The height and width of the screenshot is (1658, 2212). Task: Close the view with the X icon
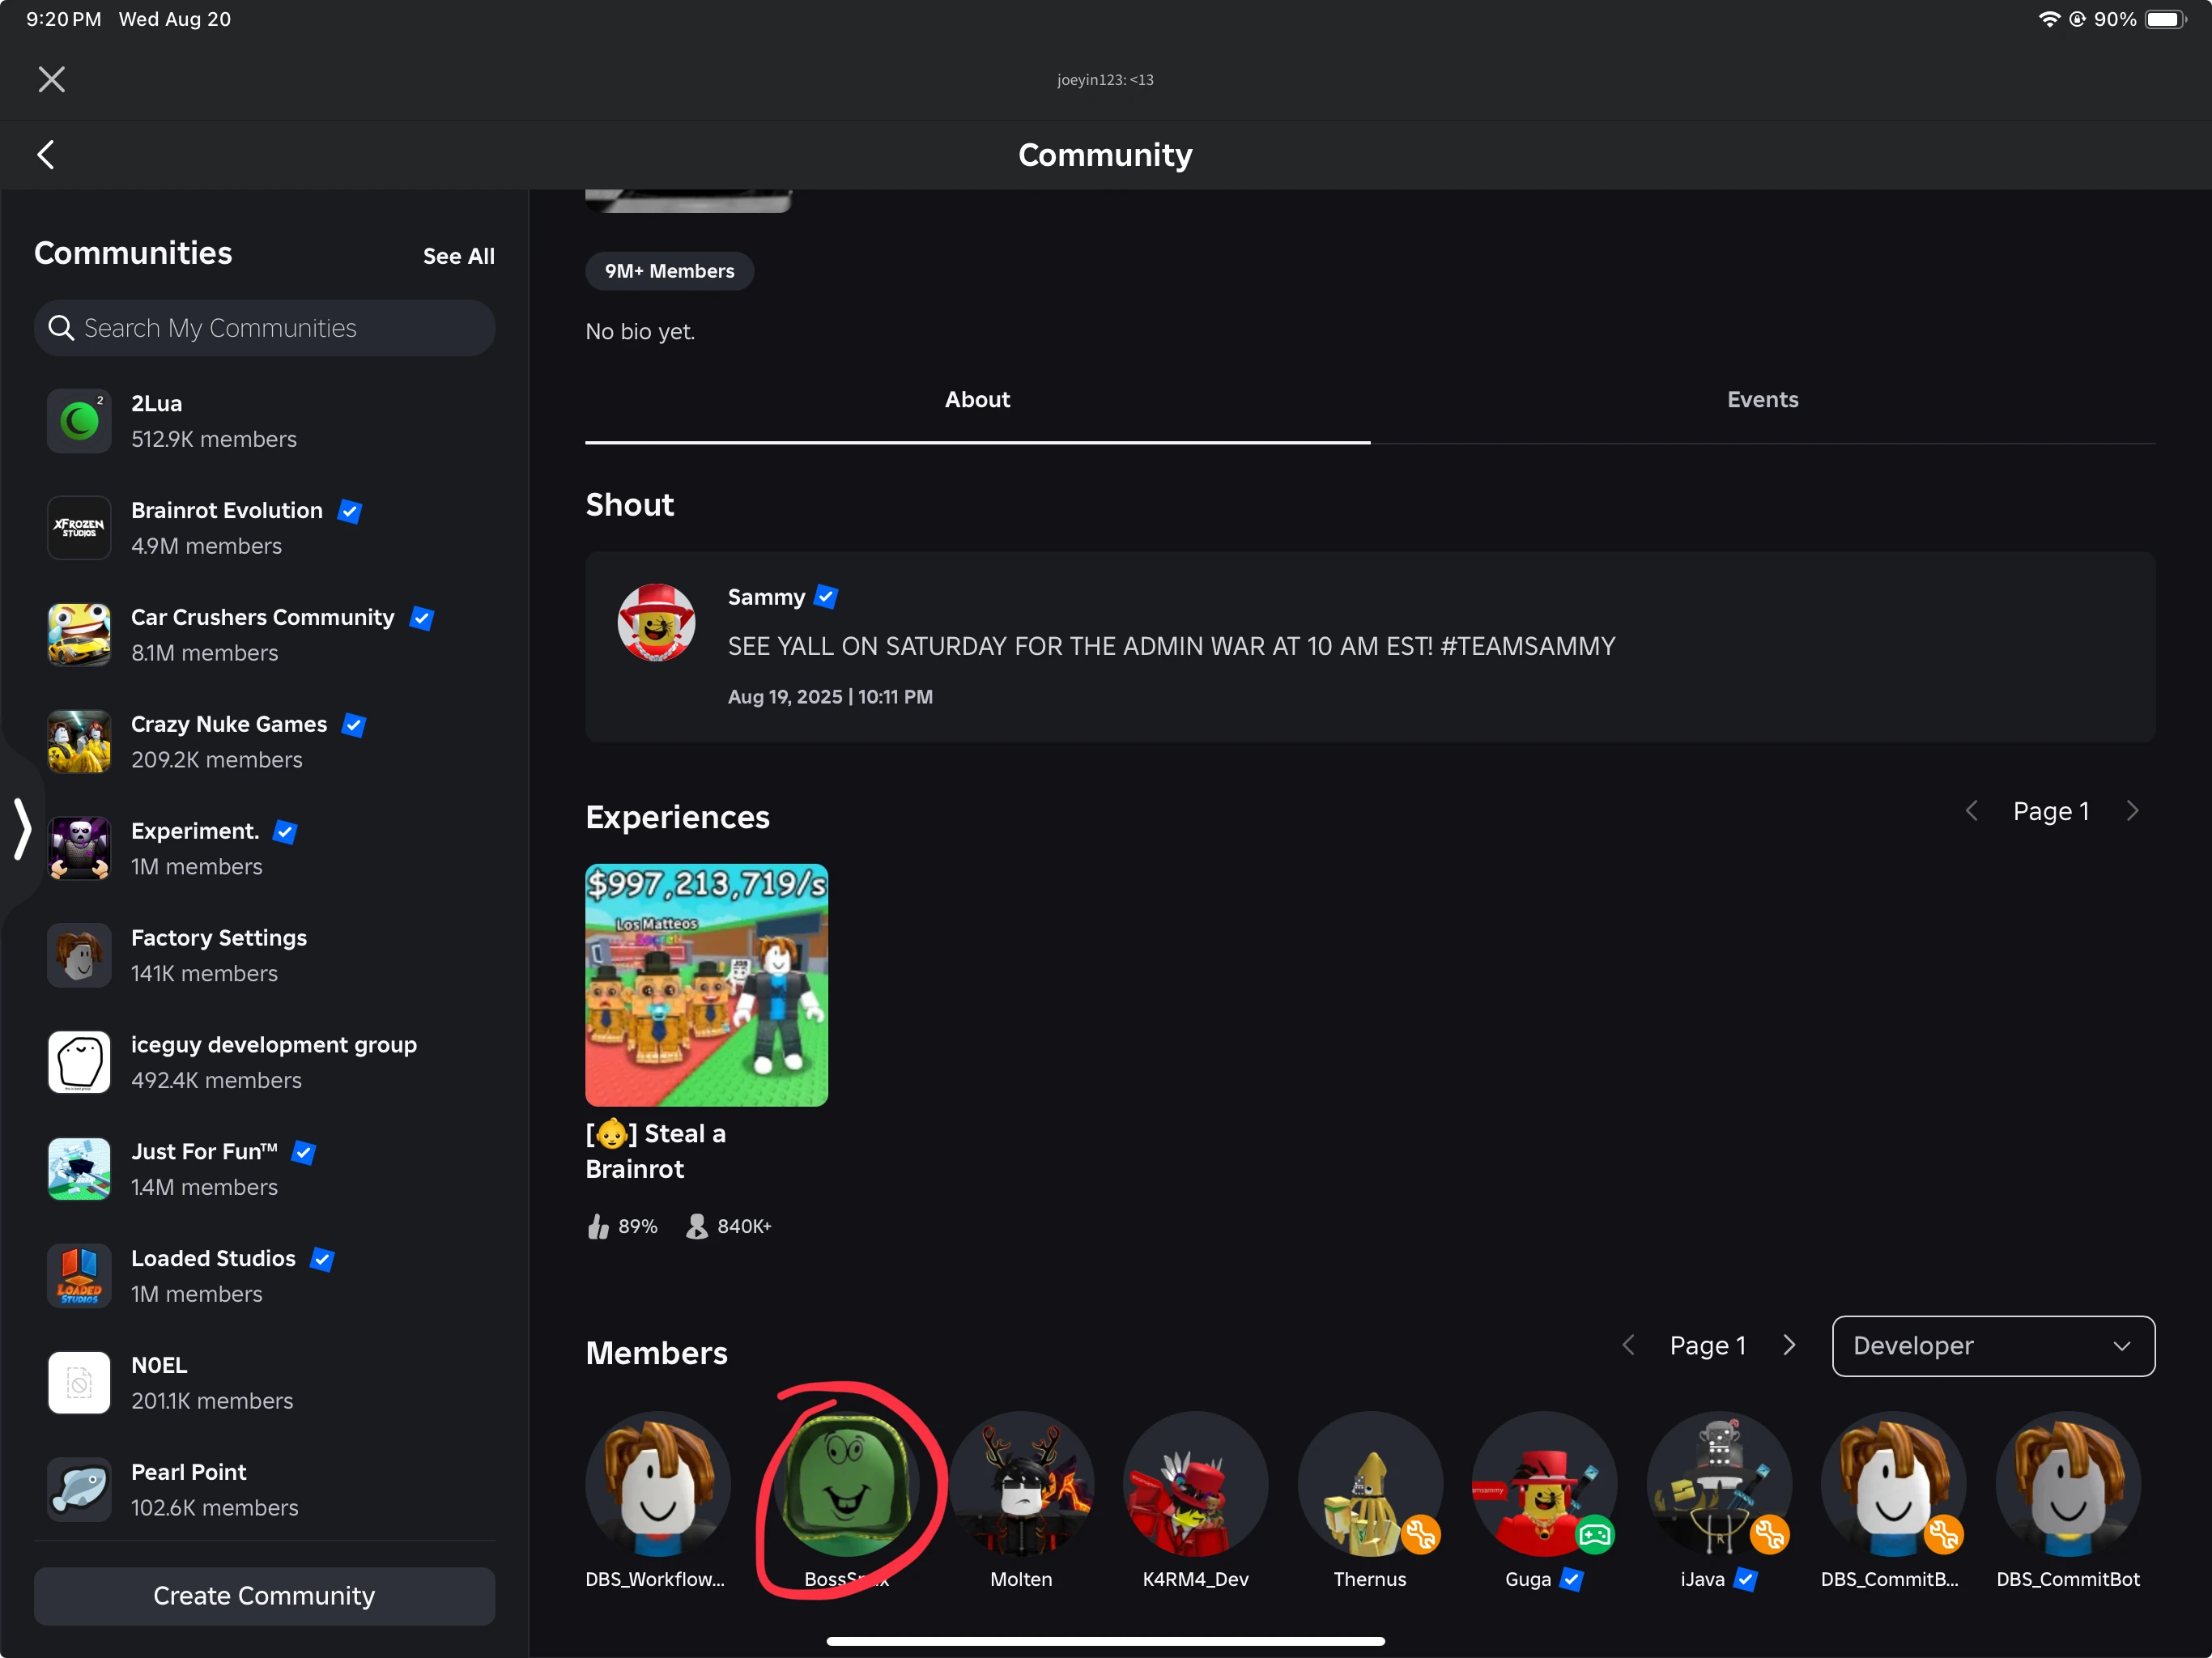pyautogui.click(x=52, y=79)
